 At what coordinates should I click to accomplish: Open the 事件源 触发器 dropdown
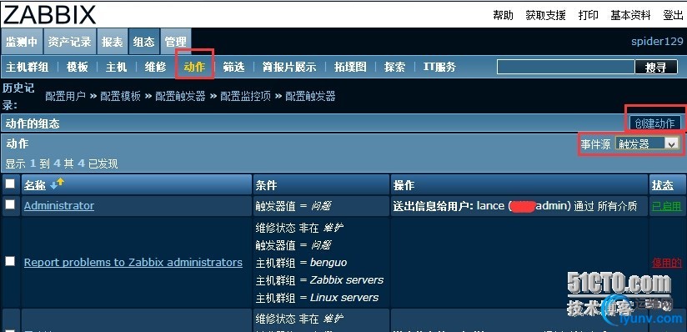pyautogui.click(x=647, y=143)
